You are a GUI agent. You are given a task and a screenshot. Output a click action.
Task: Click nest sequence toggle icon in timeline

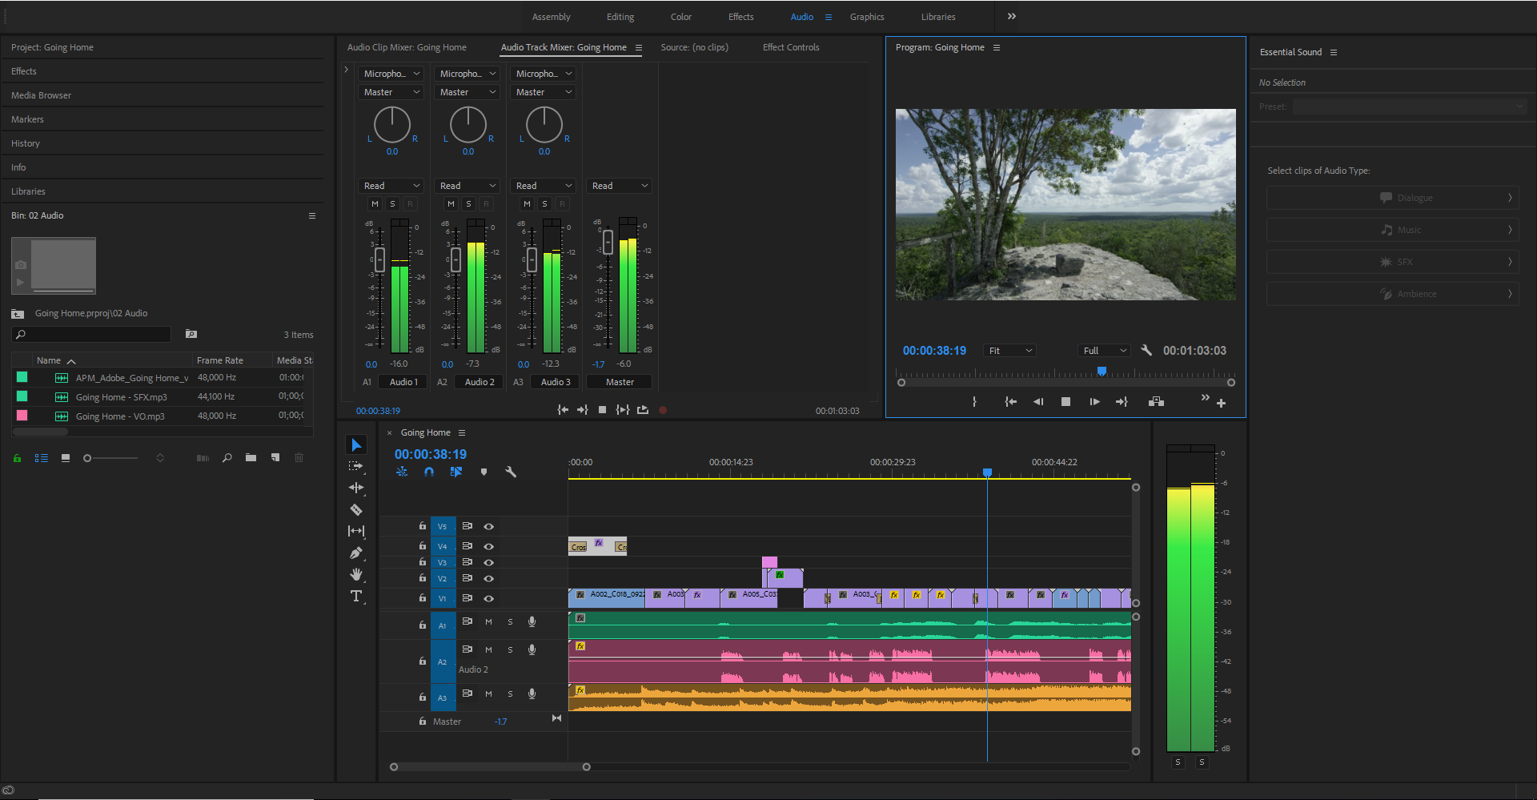point(402,472)
